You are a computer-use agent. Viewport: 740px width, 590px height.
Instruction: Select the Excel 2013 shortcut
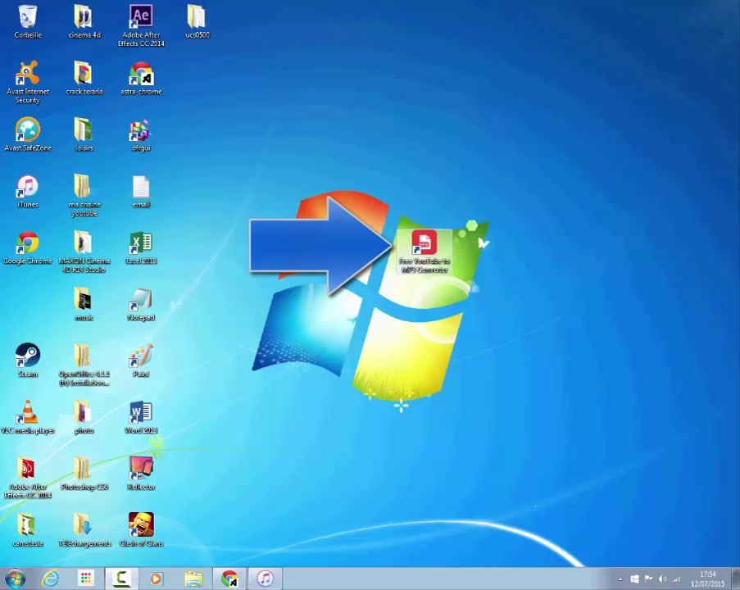(141, 247)
